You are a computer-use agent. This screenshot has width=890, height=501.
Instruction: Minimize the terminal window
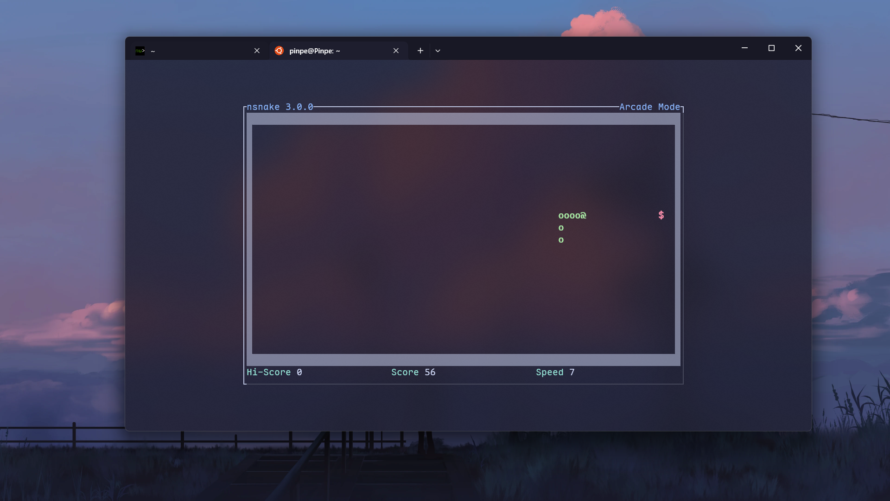pos(744,48)
